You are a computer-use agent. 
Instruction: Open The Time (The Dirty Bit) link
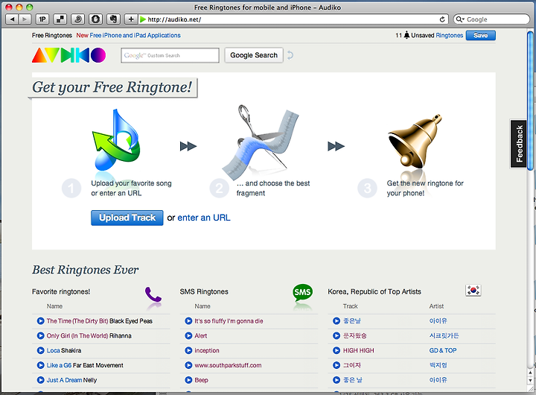77,320
